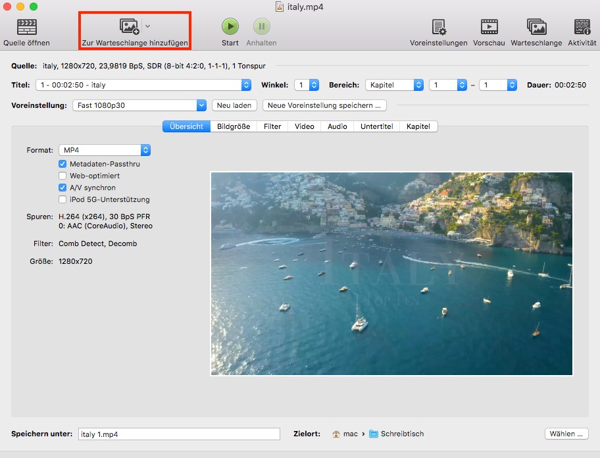Open Voreinstellungen from the toolbar
The width and height of the screenshot is (600, 458).
[x=438, y=27]
